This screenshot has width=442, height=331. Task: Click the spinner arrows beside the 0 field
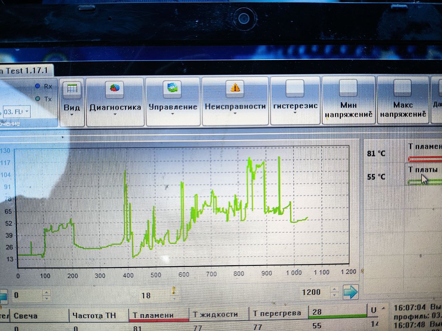47,295
